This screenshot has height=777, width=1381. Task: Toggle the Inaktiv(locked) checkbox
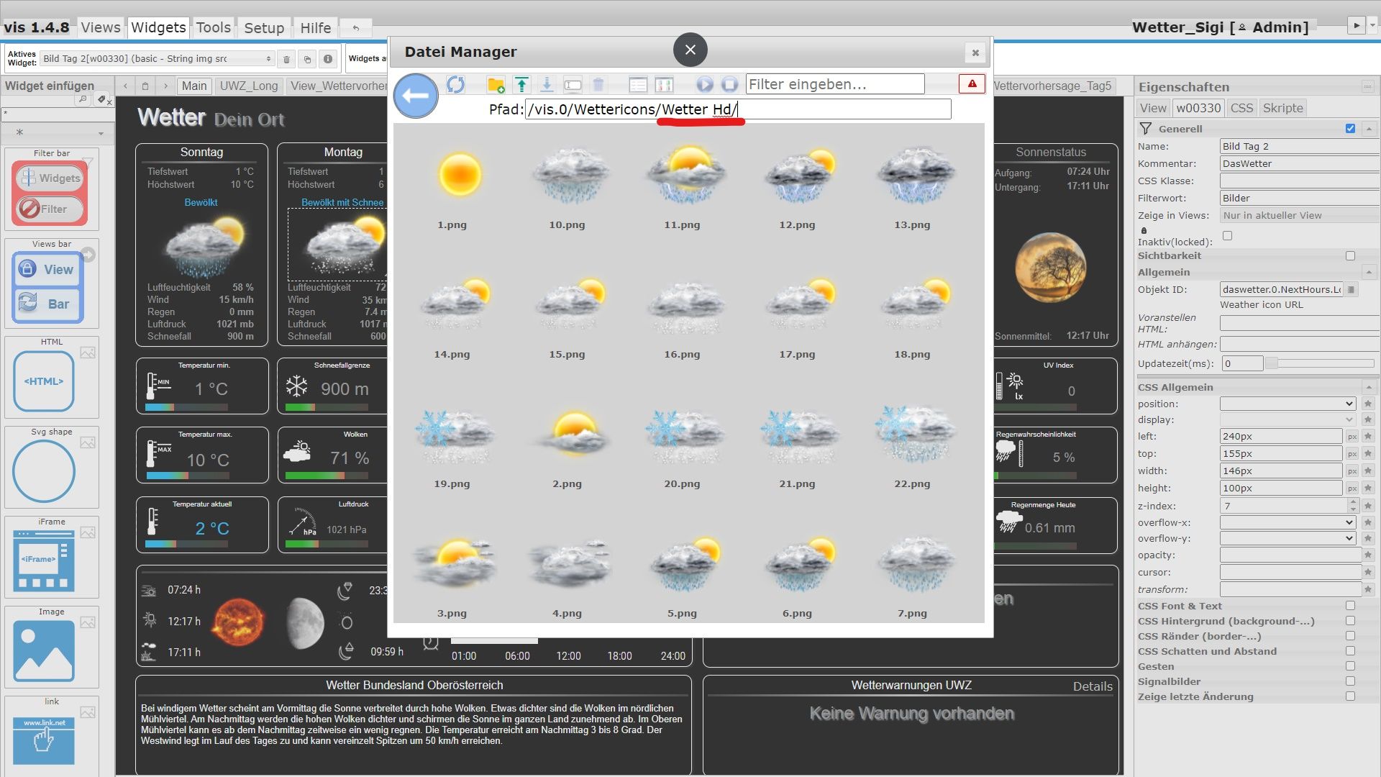point(1227,236)
